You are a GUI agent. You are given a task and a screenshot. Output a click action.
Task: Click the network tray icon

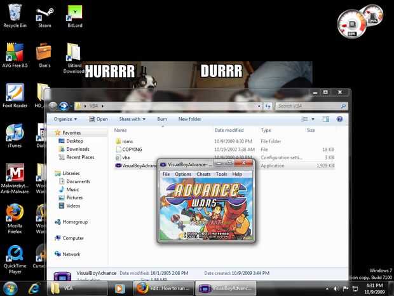(x=355, y=289)
